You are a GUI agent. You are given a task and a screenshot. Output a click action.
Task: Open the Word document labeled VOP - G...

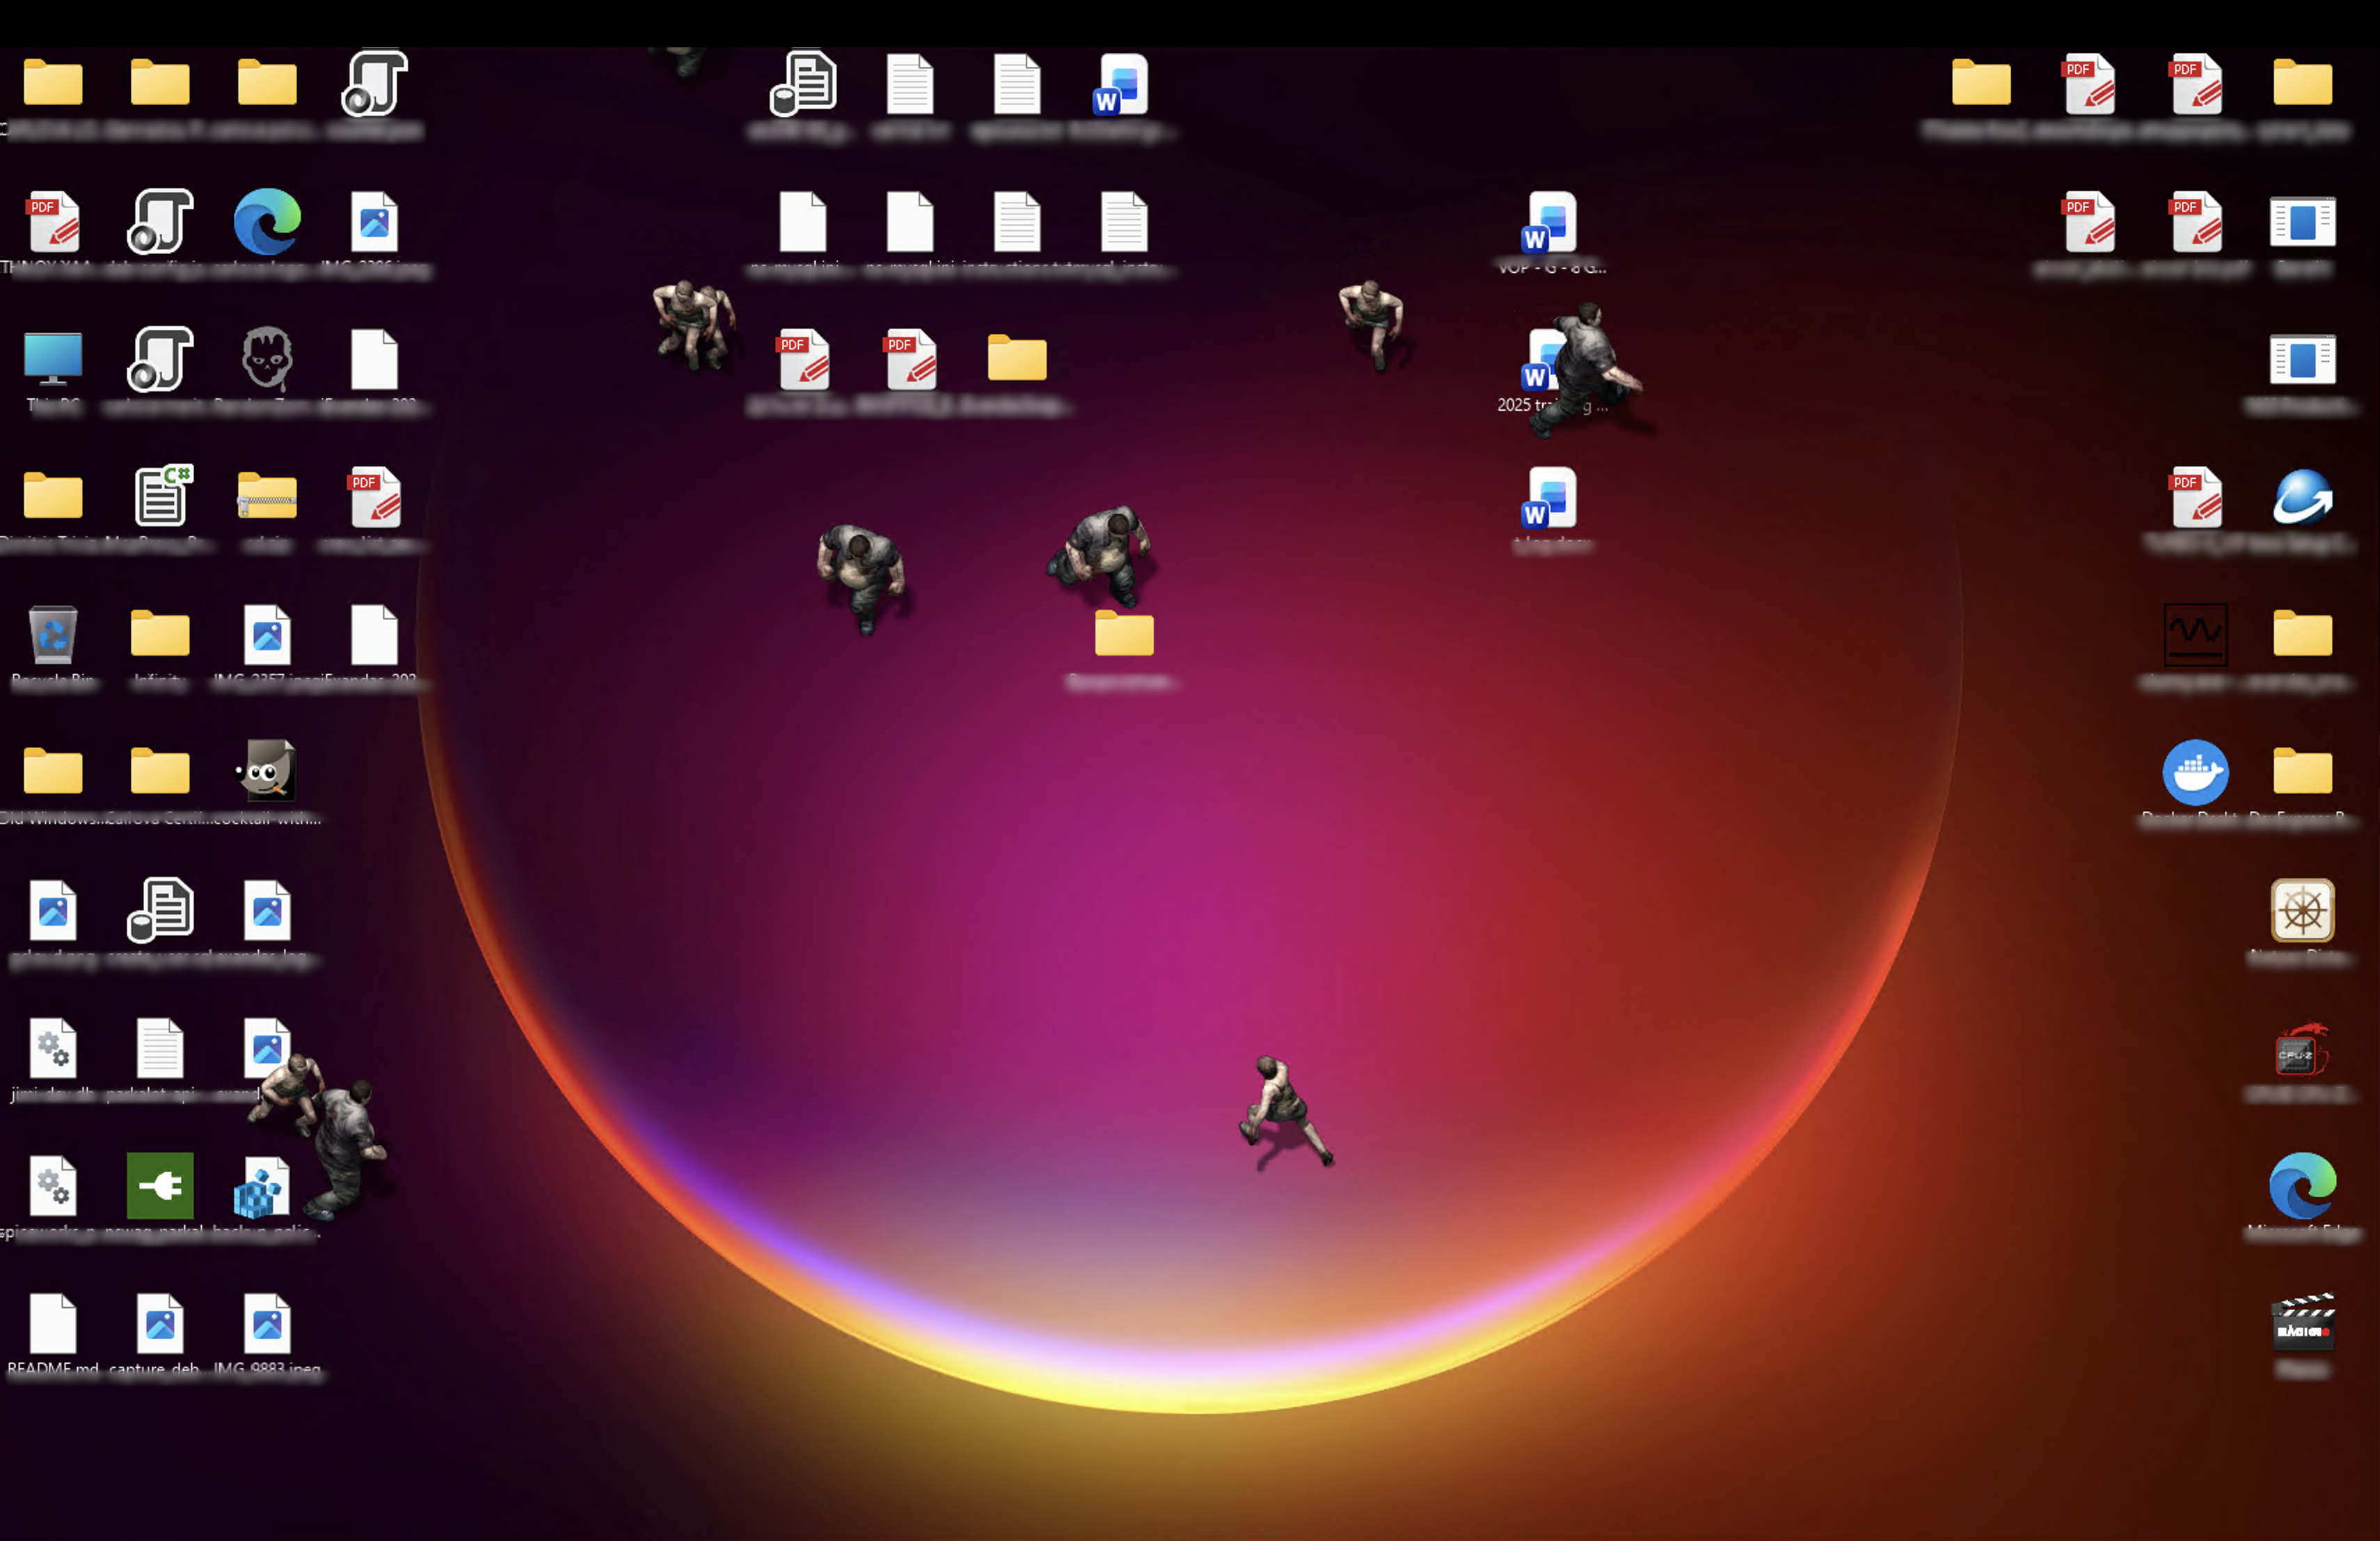(1548, 222)
